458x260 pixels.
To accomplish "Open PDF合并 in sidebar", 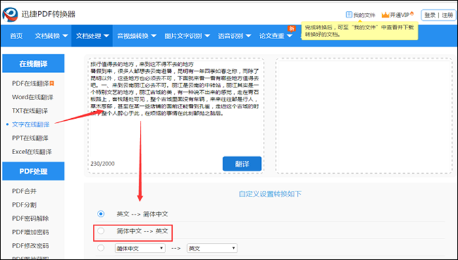I will 24,191.
